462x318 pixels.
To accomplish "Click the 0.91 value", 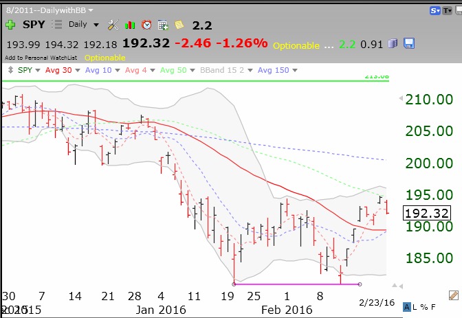I will [371, 45].
